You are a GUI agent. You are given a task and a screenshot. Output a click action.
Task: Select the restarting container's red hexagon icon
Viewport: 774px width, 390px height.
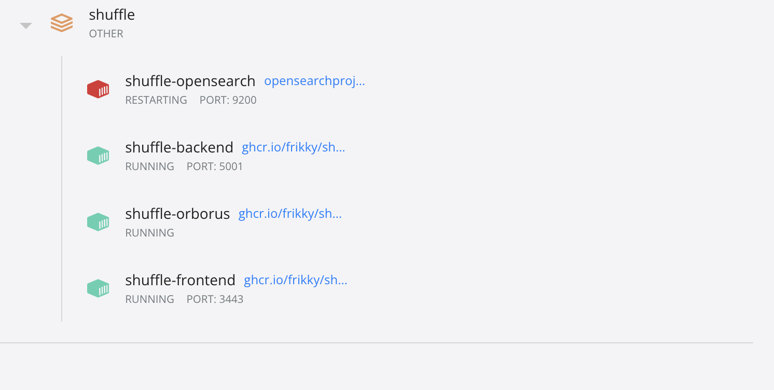tap(98, 89)
